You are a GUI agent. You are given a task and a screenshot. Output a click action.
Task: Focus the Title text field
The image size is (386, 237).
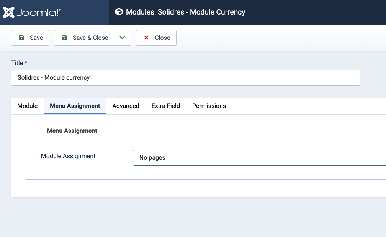click(185, 78)
